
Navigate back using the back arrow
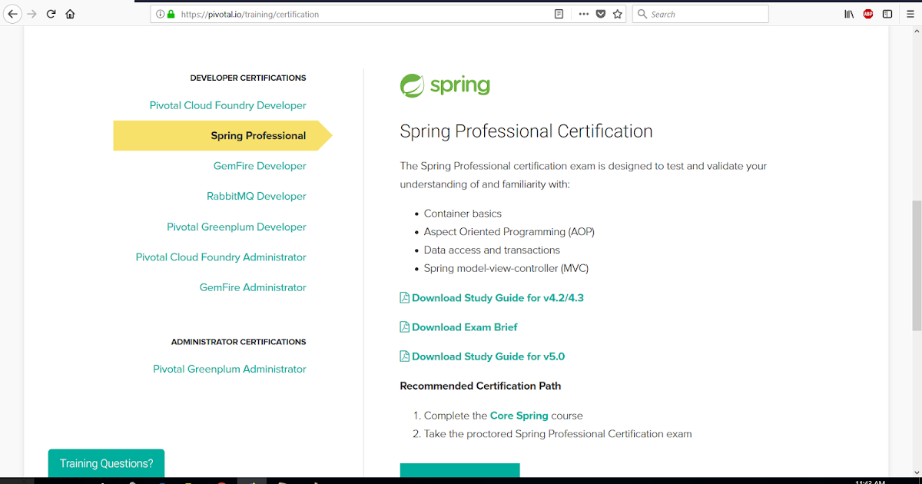click(12, 13)
